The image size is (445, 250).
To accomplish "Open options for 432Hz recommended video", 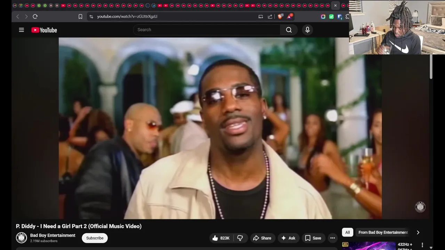I will click(422, 245).
